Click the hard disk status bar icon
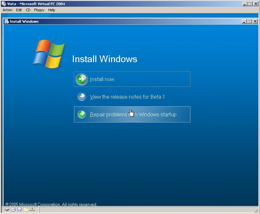The image size is (260, 214). tap(7, 210)
